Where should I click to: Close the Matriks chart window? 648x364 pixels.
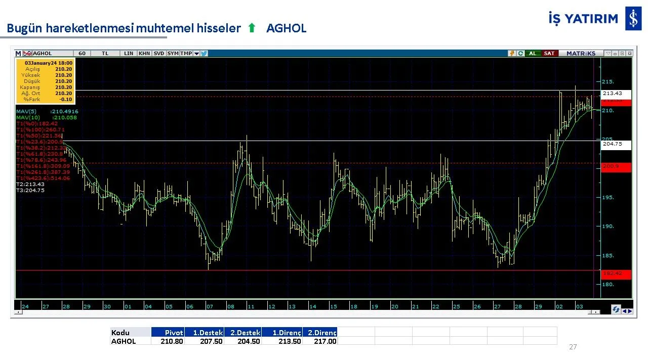pos(629,53)
